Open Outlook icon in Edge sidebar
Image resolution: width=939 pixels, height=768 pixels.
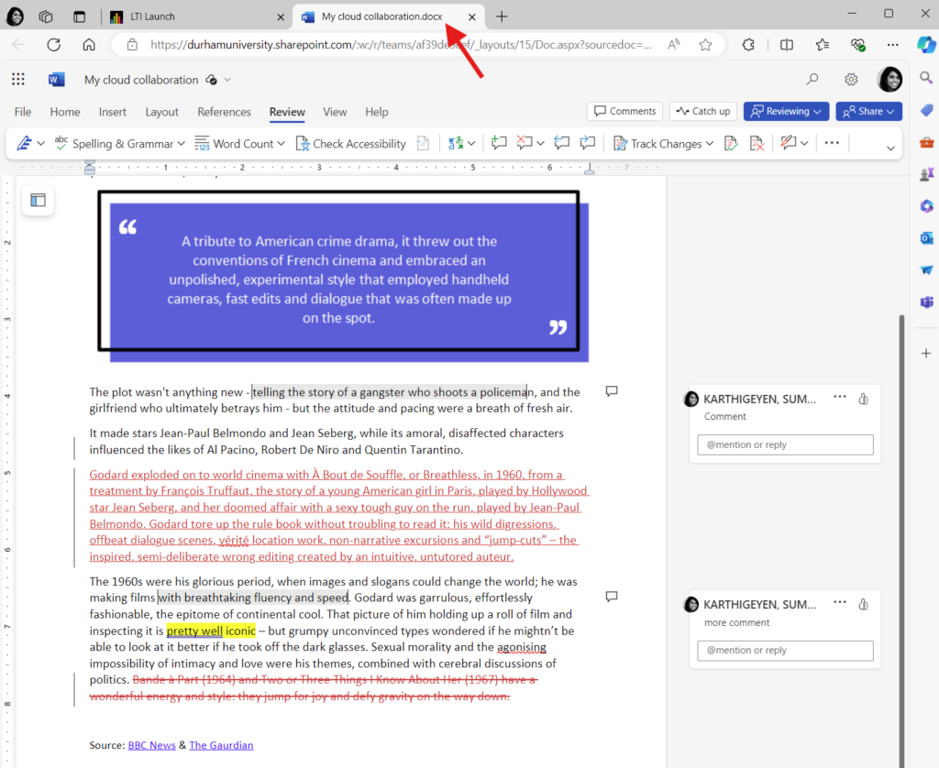click(926, 237)
